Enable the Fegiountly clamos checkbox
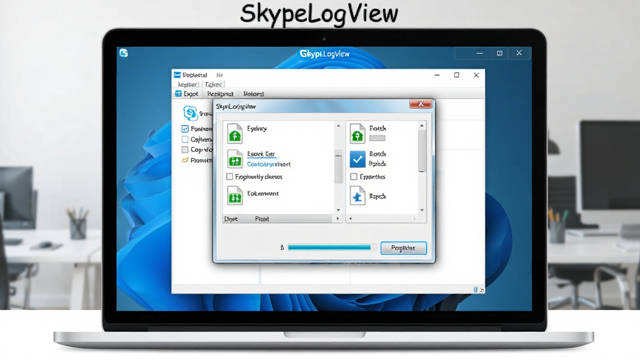 click(x=230, y=177)
